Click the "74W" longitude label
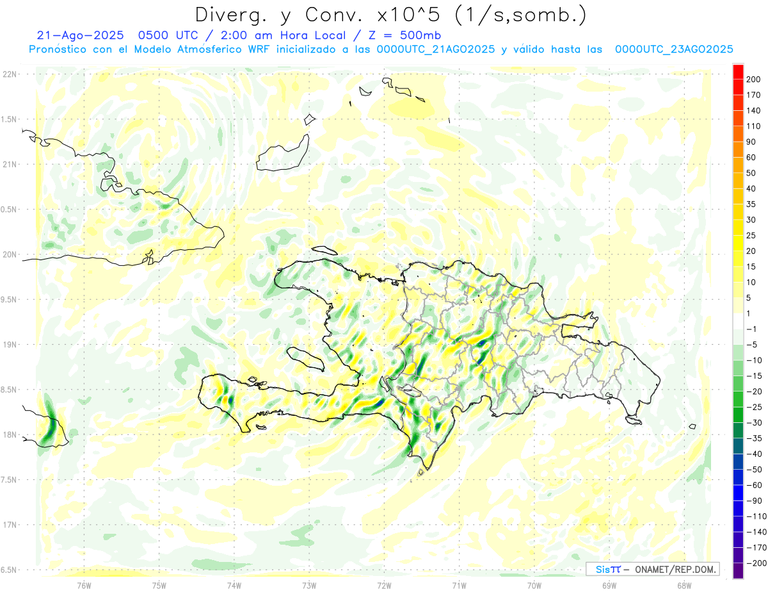 [x=234, y=585]
